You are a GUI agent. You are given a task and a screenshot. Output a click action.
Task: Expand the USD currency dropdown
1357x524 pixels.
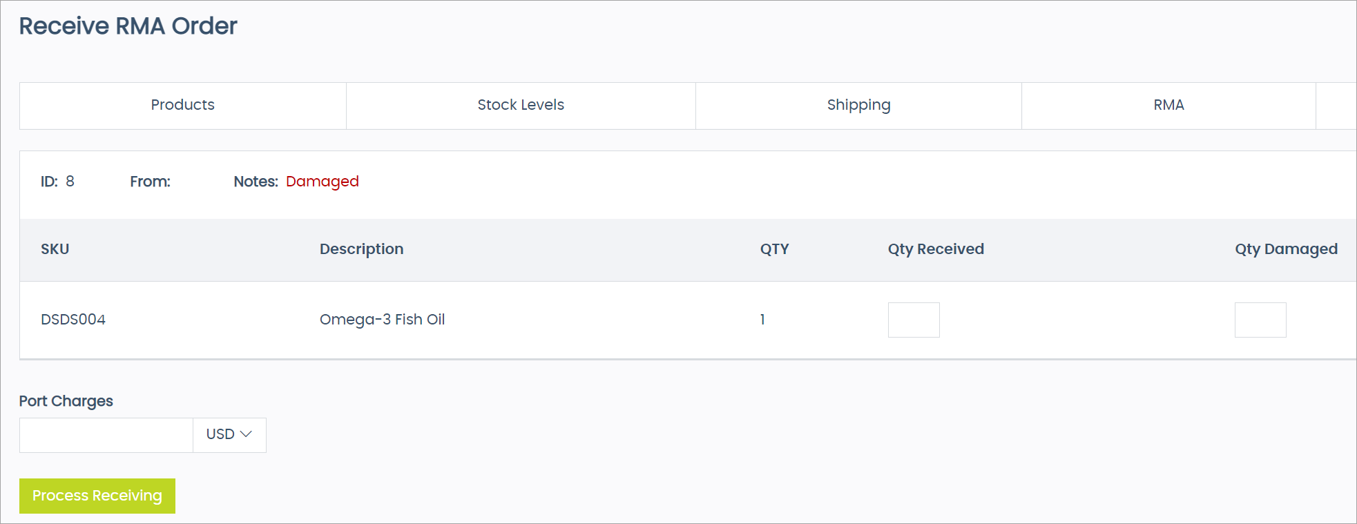click(229, 435)
